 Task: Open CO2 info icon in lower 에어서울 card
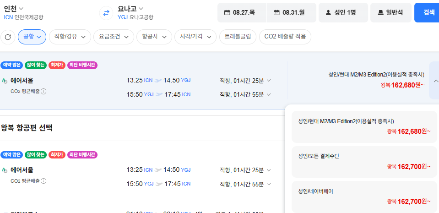[43, 181]
